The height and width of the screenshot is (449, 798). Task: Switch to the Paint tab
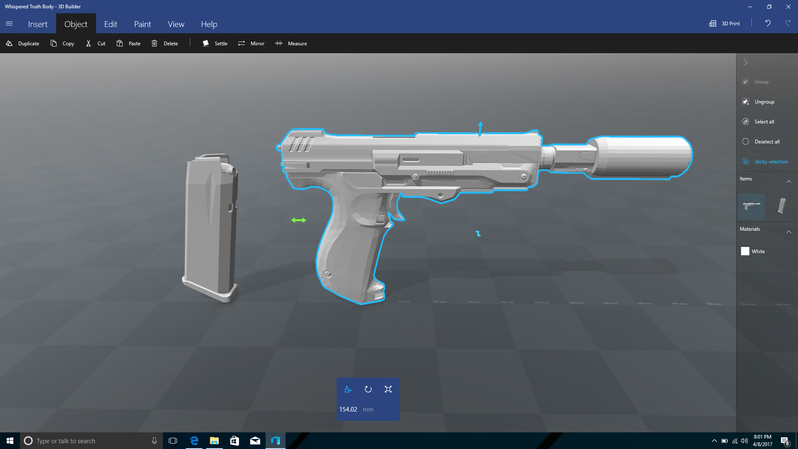pos(143,24)
